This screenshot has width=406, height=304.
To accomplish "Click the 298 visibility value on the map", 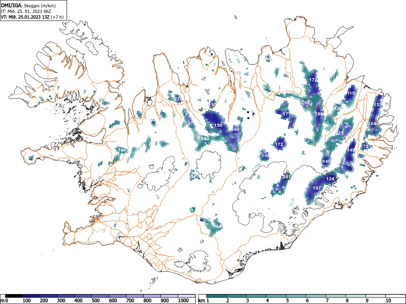I will 306,103.
